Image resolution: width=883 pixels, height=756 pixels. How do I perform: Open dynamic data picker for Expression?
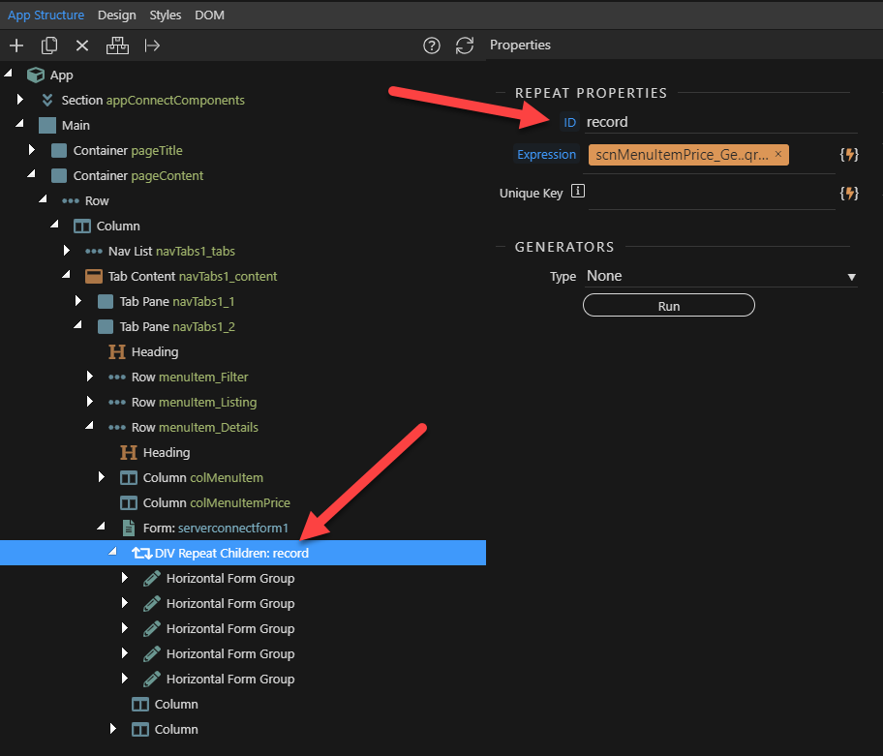849,155
